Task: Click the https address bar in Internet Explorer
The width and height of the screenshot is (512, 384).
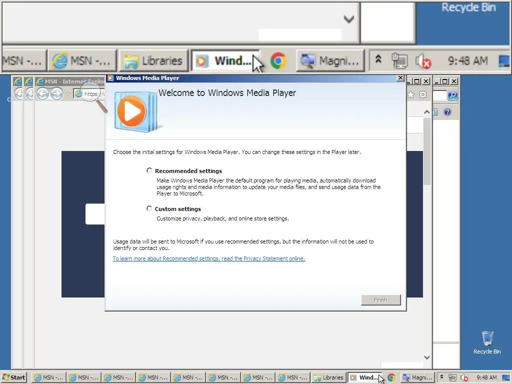Action: coord(89,94)
